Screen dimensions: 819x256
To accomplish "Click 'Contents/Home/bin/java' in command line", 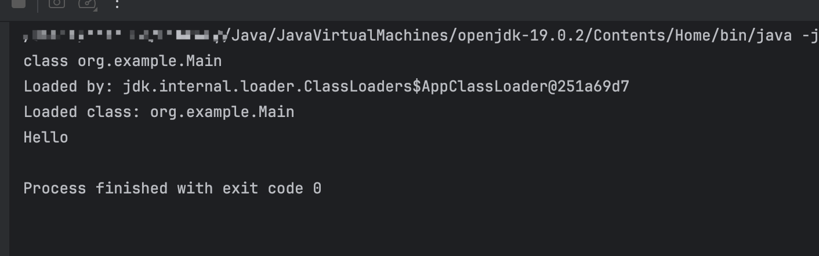I will (x=693, y=36).
